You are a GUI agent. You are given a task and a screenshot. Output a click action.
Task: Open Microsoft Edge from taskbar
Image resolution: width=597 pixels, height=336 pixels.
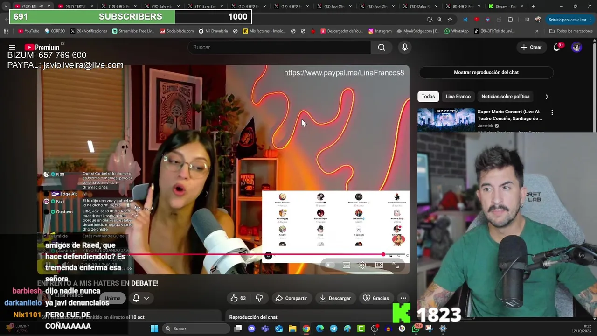pyautogui.click(x=319, y=329)
